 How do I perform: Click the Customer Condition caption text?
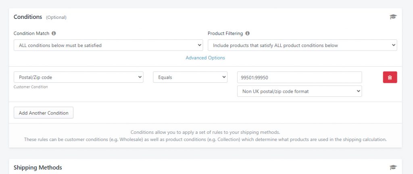point(31,87)
